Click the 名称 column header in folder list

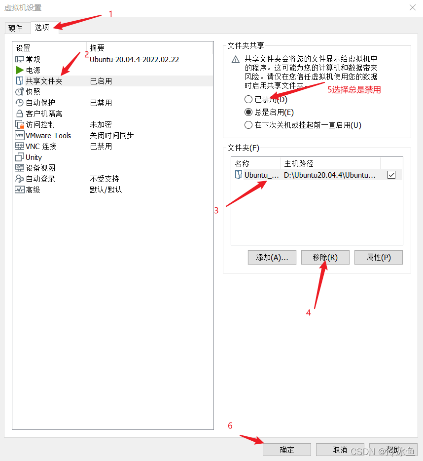click(x=256, y=163)
